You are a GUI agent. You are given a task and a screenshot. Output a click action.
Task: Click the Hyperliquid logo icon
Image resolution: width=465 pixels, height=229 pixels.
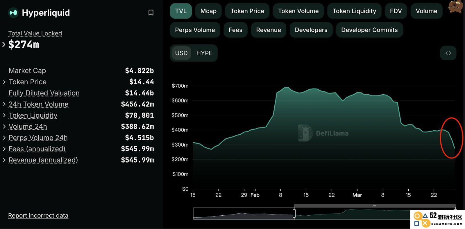[x=13, y=13]
